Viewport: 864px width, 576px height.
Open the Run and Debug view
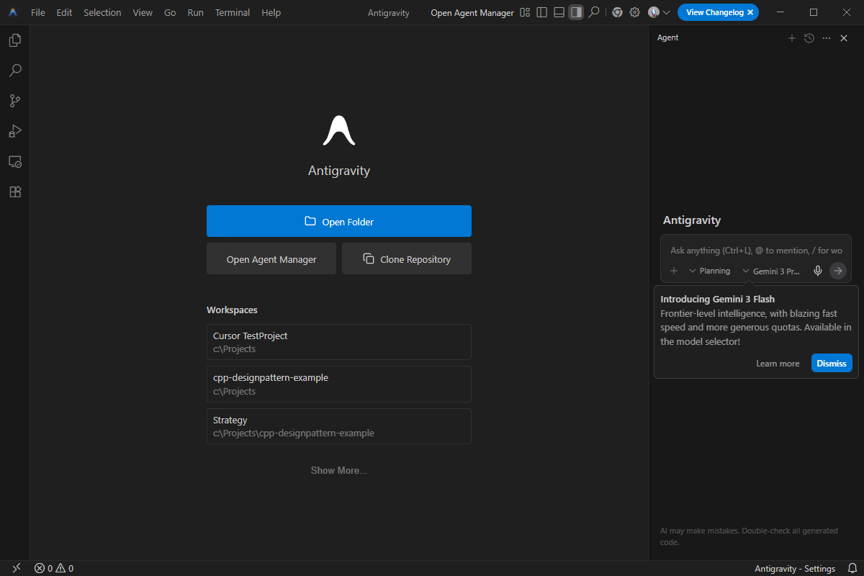[x=14, y=131]
